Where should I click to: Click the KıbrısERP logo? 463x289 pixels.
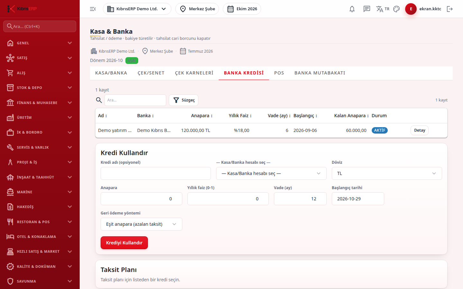(x=22, y=9)
